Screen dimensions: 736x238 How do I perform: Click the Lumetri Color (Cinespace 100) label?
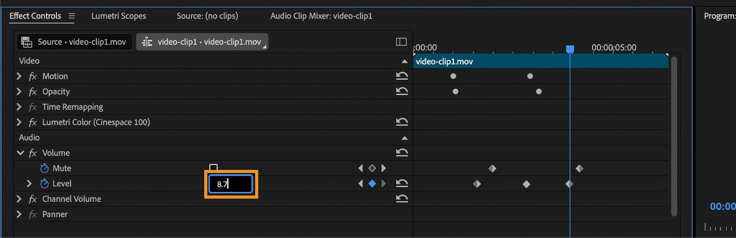[x=96, y=122]
